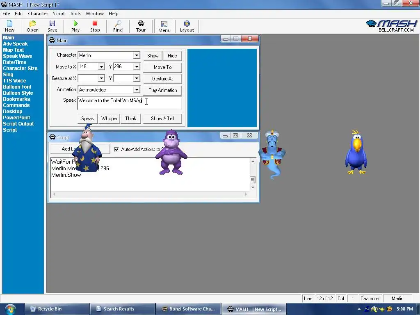Screen dimensions: 420x315
Task: Switch to Bonzi Software taskbar button
Action: click(x=188, y=309)
